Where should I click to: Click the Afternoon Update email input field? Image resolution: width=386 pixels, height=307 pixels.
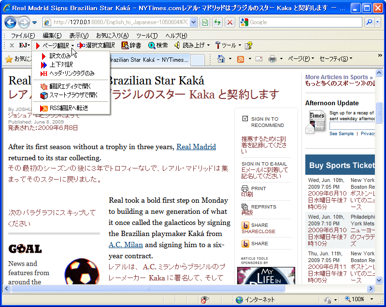tap(352, 126)
